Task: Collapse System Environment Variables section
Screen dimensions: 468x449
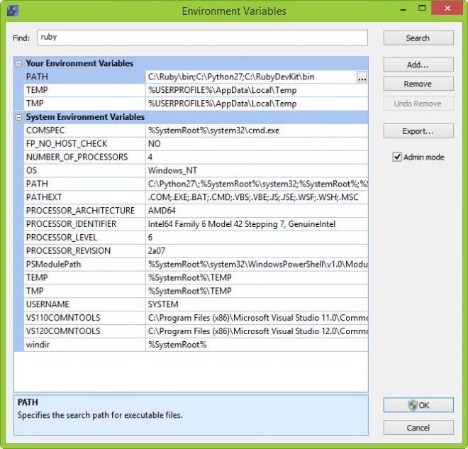Action: click(19, 117)
